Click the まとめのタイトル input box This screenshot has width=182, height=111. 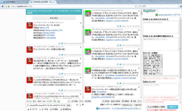pos(161,27)
